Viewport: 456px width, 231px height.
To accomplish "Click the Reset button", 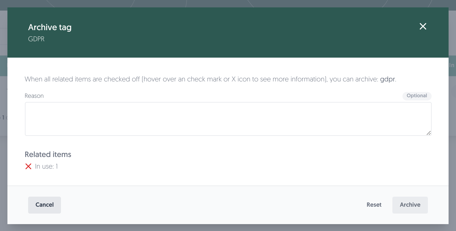I will click(x=374, y=205).
